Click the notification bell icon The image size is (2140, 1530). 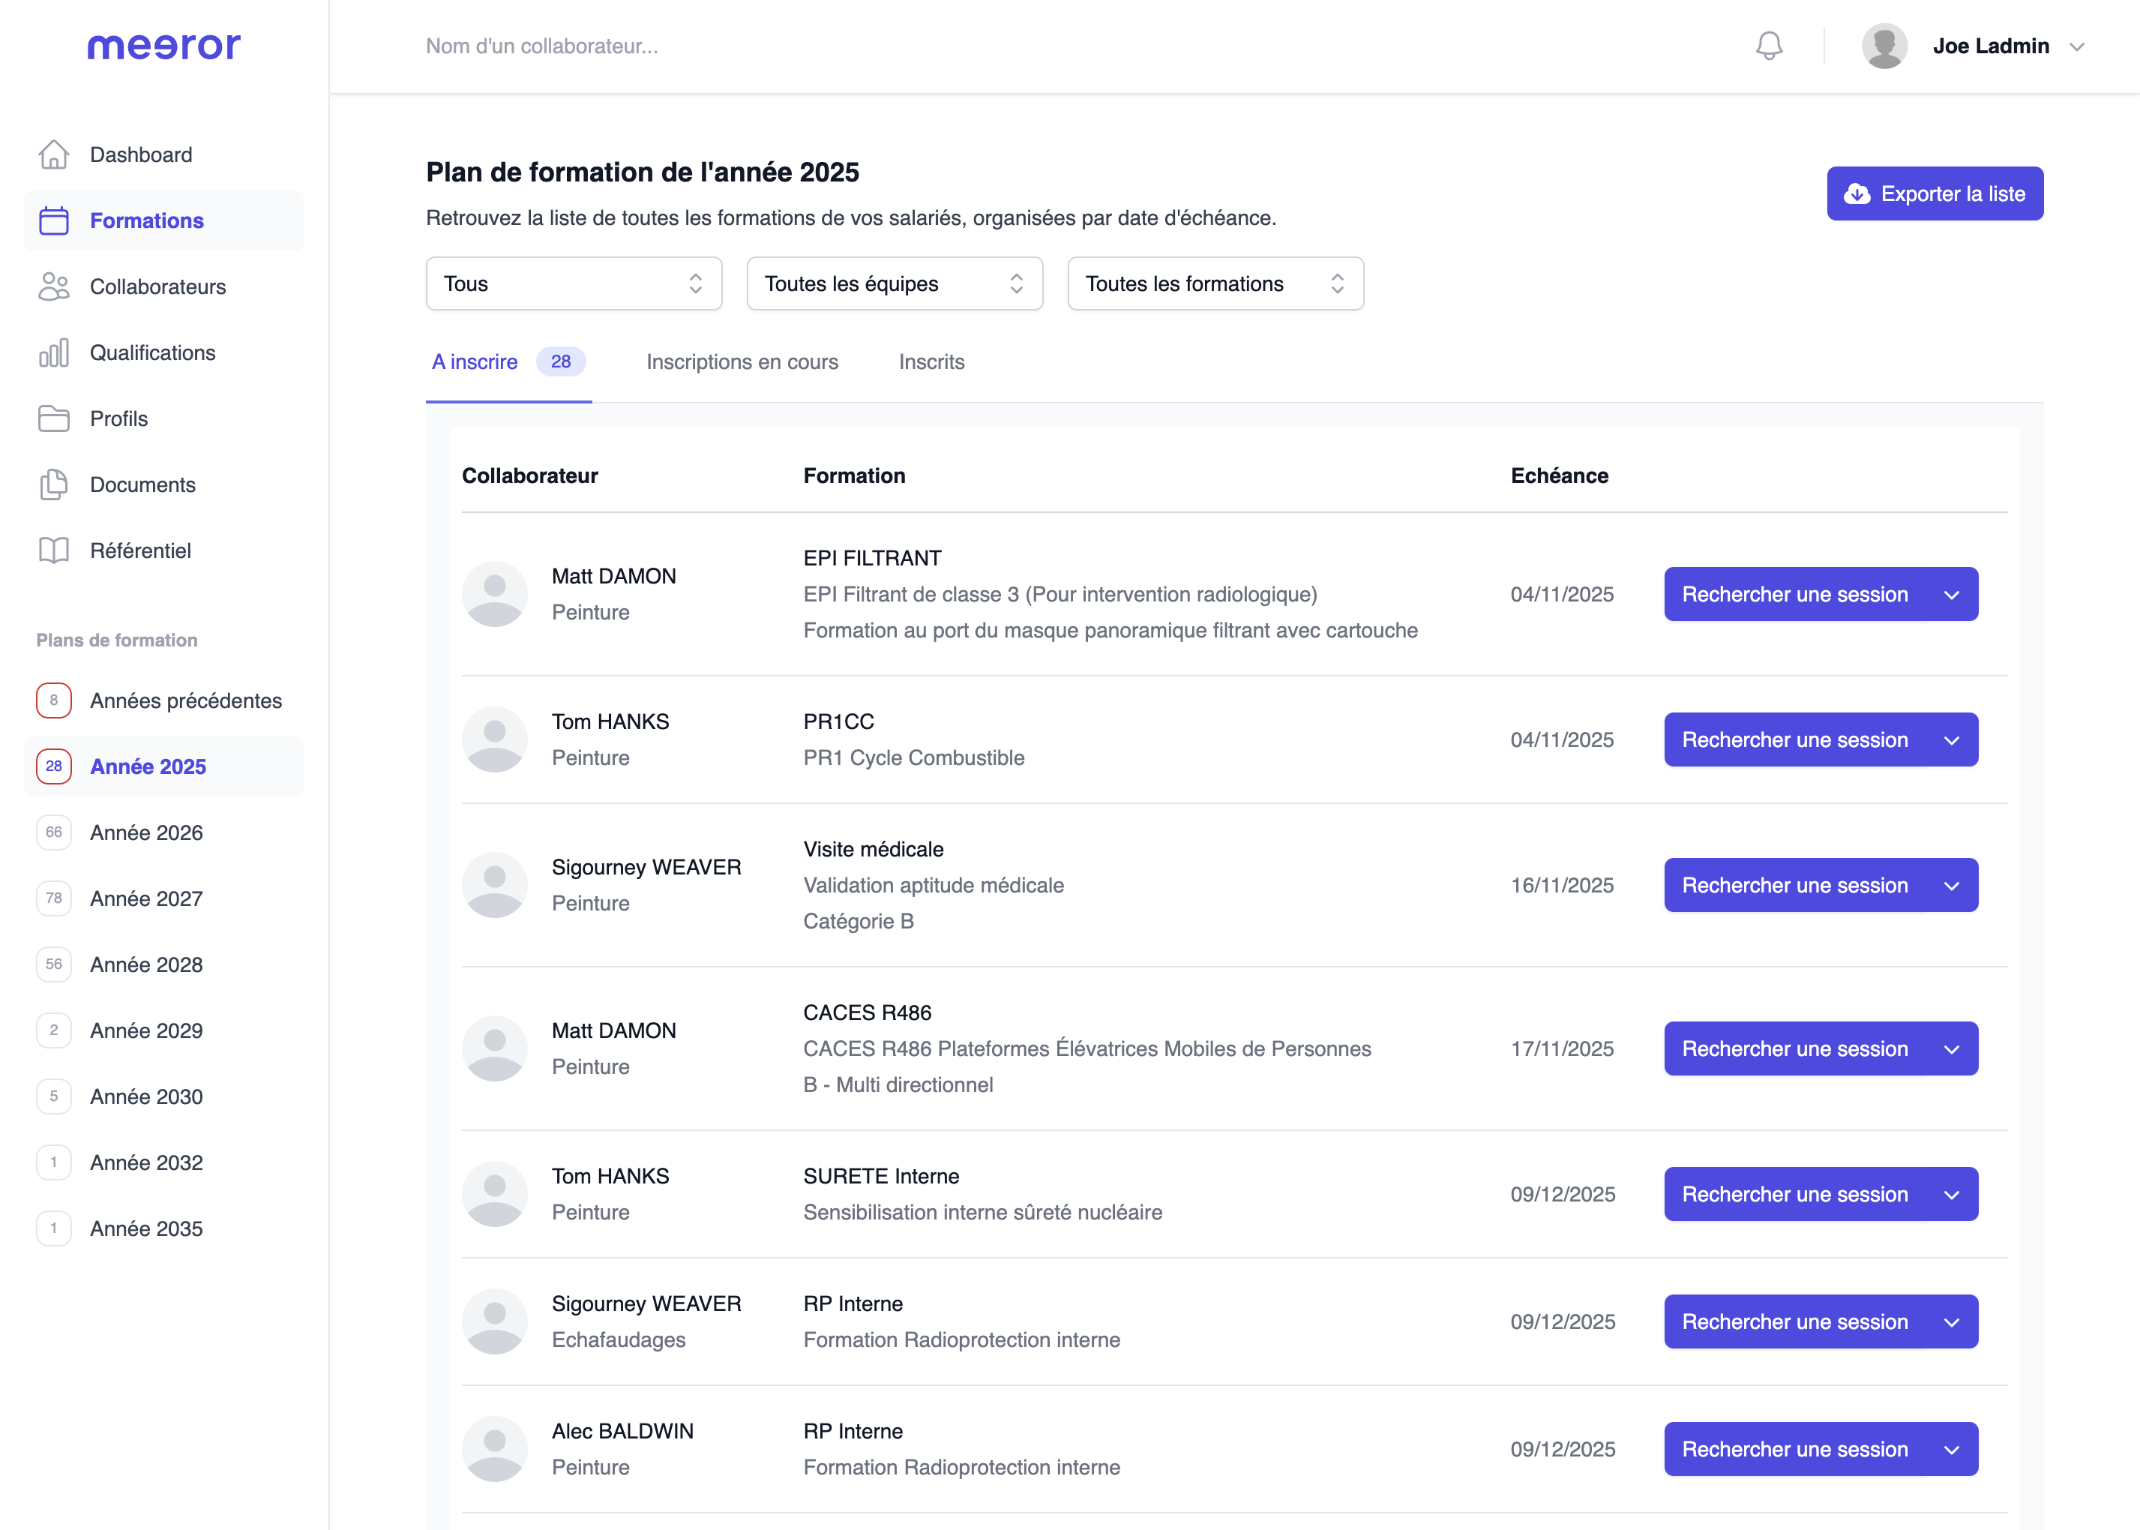tap(1769, 46)
